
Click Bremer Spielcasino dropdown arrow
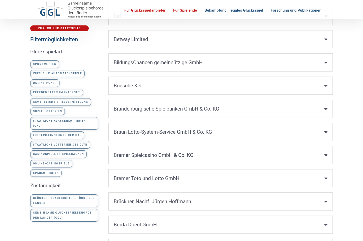click(x=326, y=155)
